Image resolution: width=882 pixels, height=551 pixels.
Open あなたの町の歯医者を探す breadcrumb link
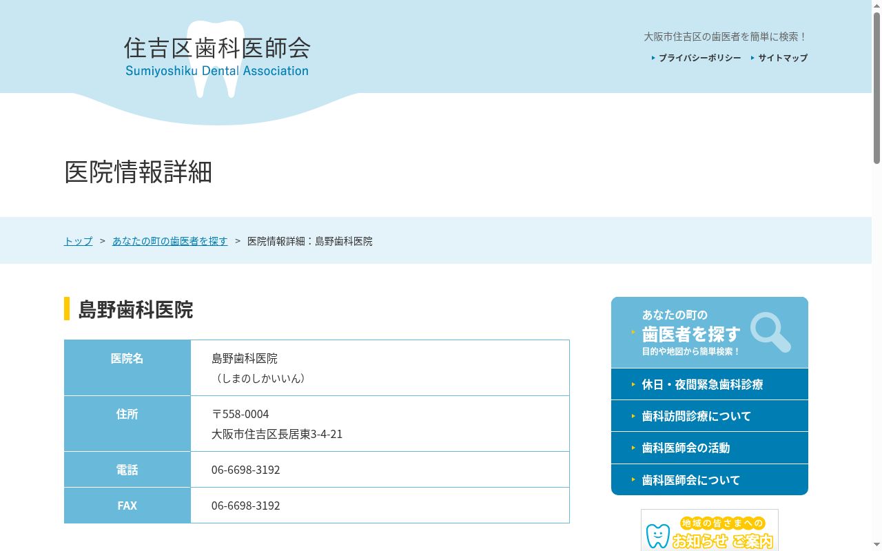tap(170, 241)
